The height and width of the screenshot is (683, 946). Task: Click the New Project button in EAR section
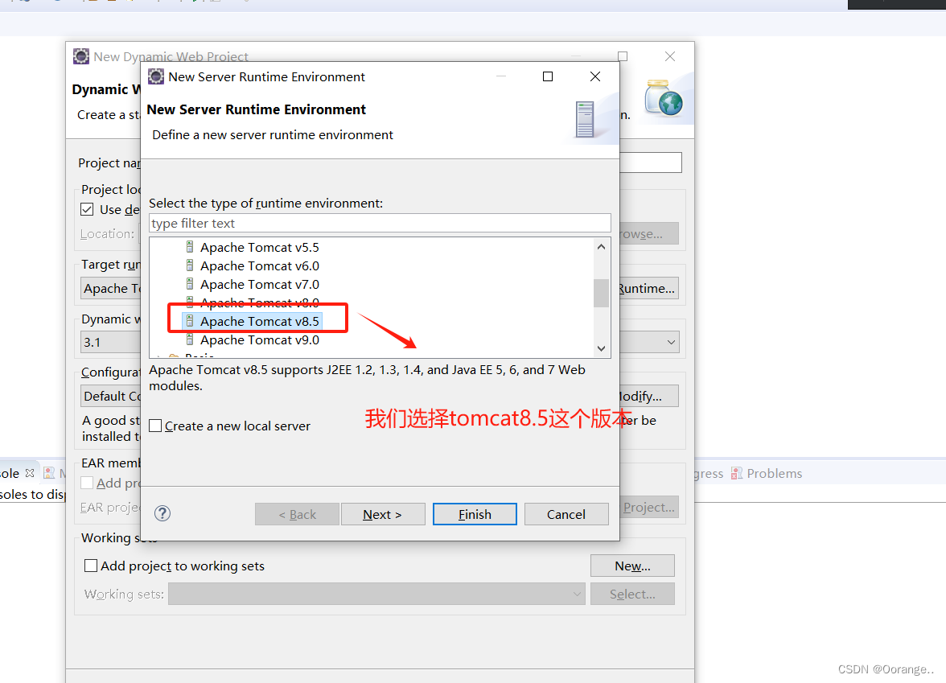pos(648,508)
